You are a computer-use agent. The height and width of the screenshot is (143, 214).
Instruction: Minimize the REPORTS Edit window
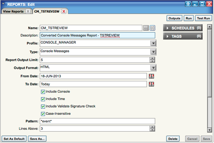[195, 4]
